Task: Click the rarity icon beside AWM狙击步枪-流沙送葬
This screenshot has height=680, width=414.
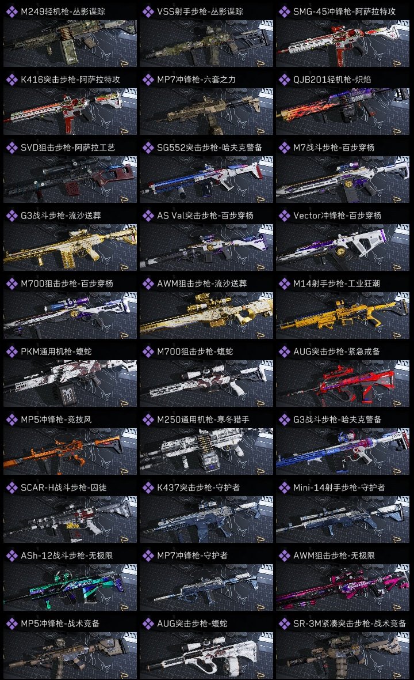Action: [148, 284]
